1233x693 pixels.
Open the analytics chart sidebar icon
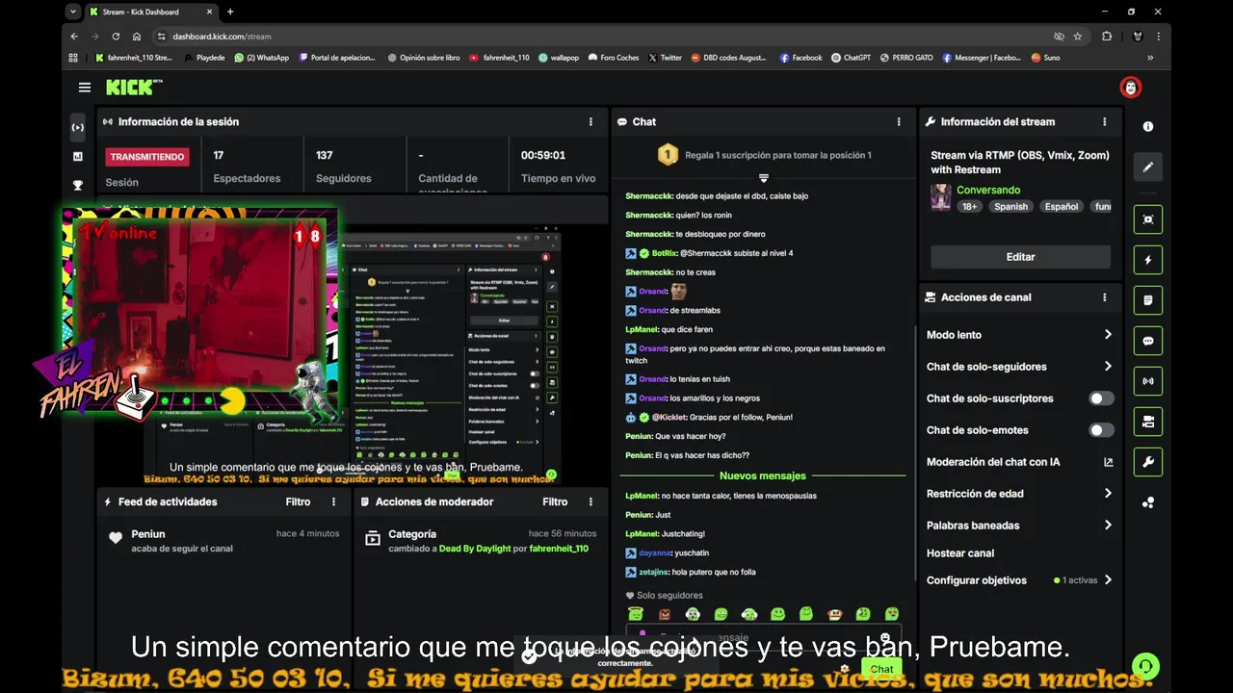(78, 156)
